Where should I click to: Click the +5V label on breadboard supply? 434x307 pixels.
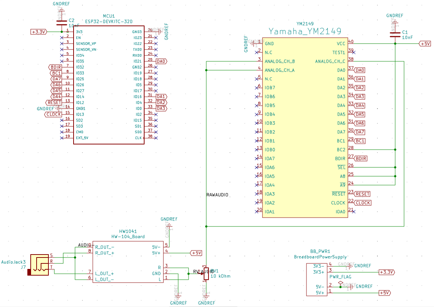(384, 293)
